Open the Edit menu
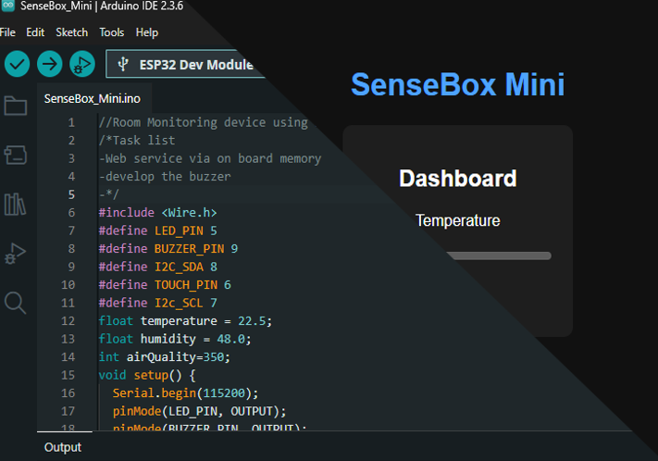Image resolution: width=658 pixels, height=461 pixels. [35, 32]
